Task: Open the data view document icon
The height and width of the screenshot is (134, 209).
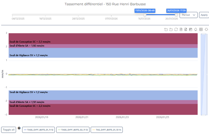Action: click(181, 30)
